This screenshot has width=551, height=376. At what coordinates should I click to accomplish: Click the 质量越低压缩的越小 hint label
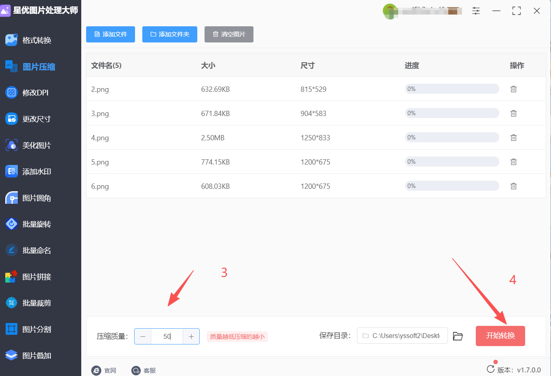[237, 337]
